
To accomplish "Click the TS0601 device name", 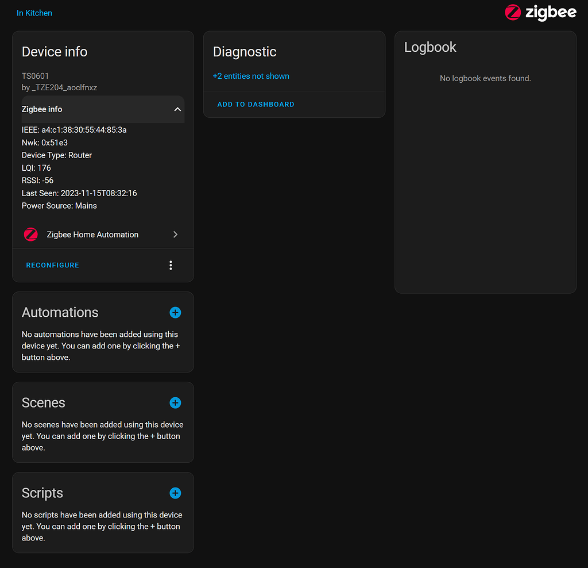I will [x=34, y=75].
